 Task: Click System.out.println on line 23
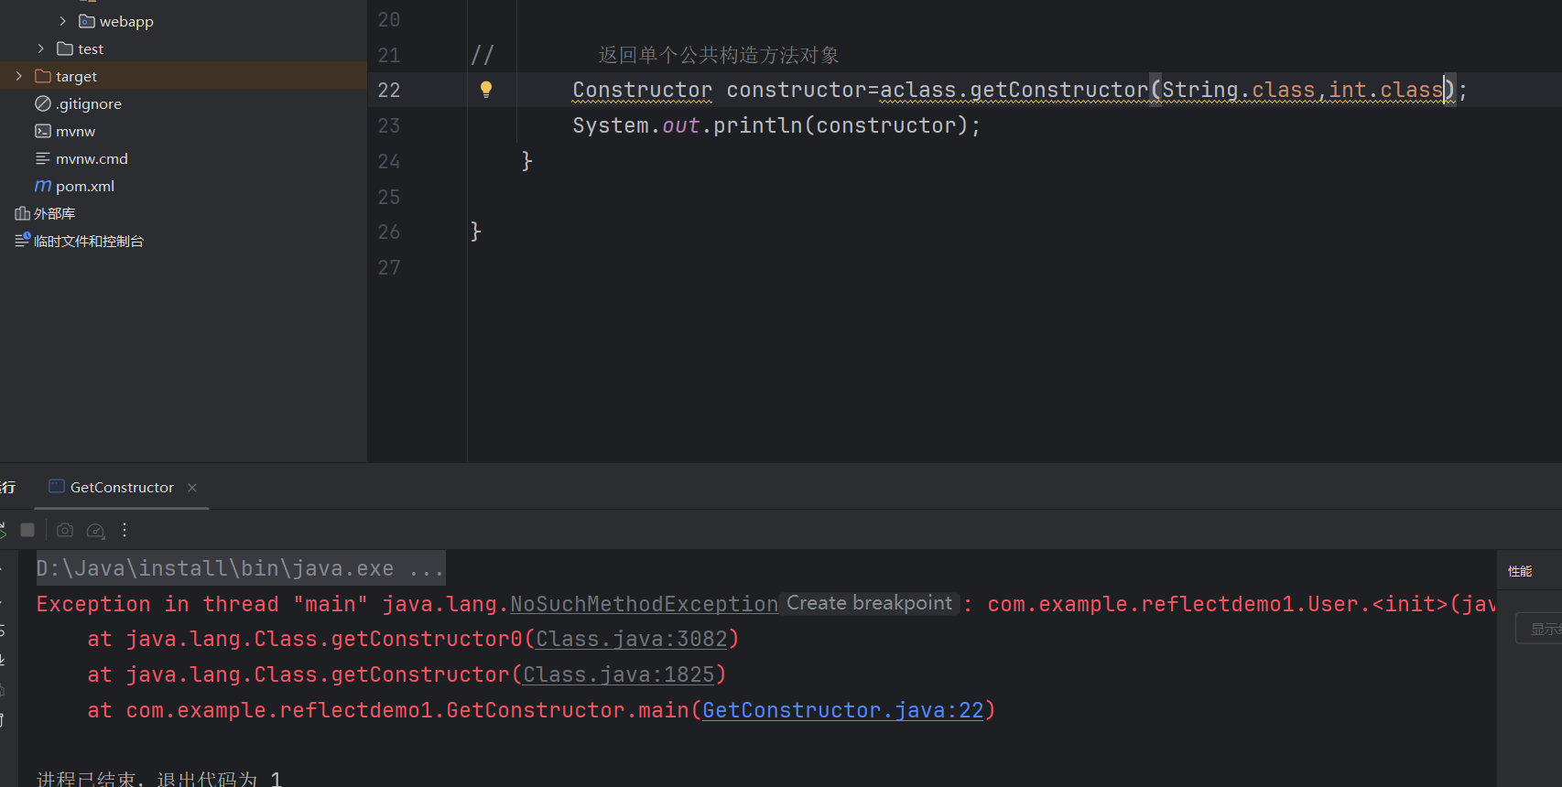pyautogui.click(x=688, y=125)
